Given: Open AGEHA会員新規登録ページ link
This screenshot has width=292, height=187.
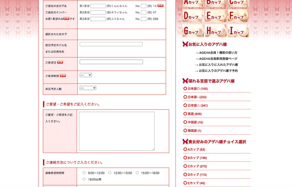Looking at the screenshot, I should point(218,59).
